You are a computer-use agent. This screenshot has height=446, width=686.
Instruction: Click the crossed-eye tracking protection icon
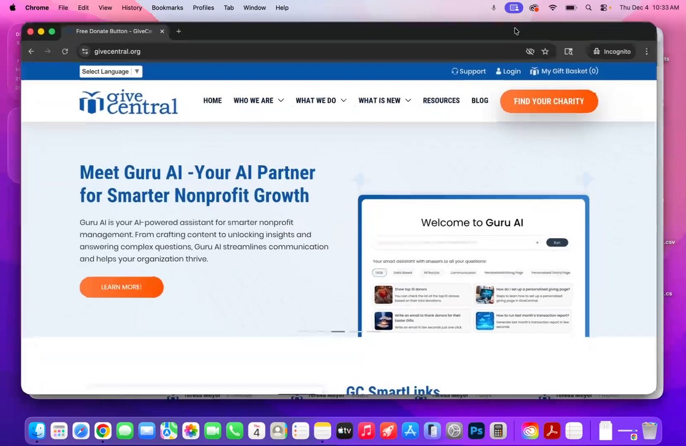[x=530, y=51]
